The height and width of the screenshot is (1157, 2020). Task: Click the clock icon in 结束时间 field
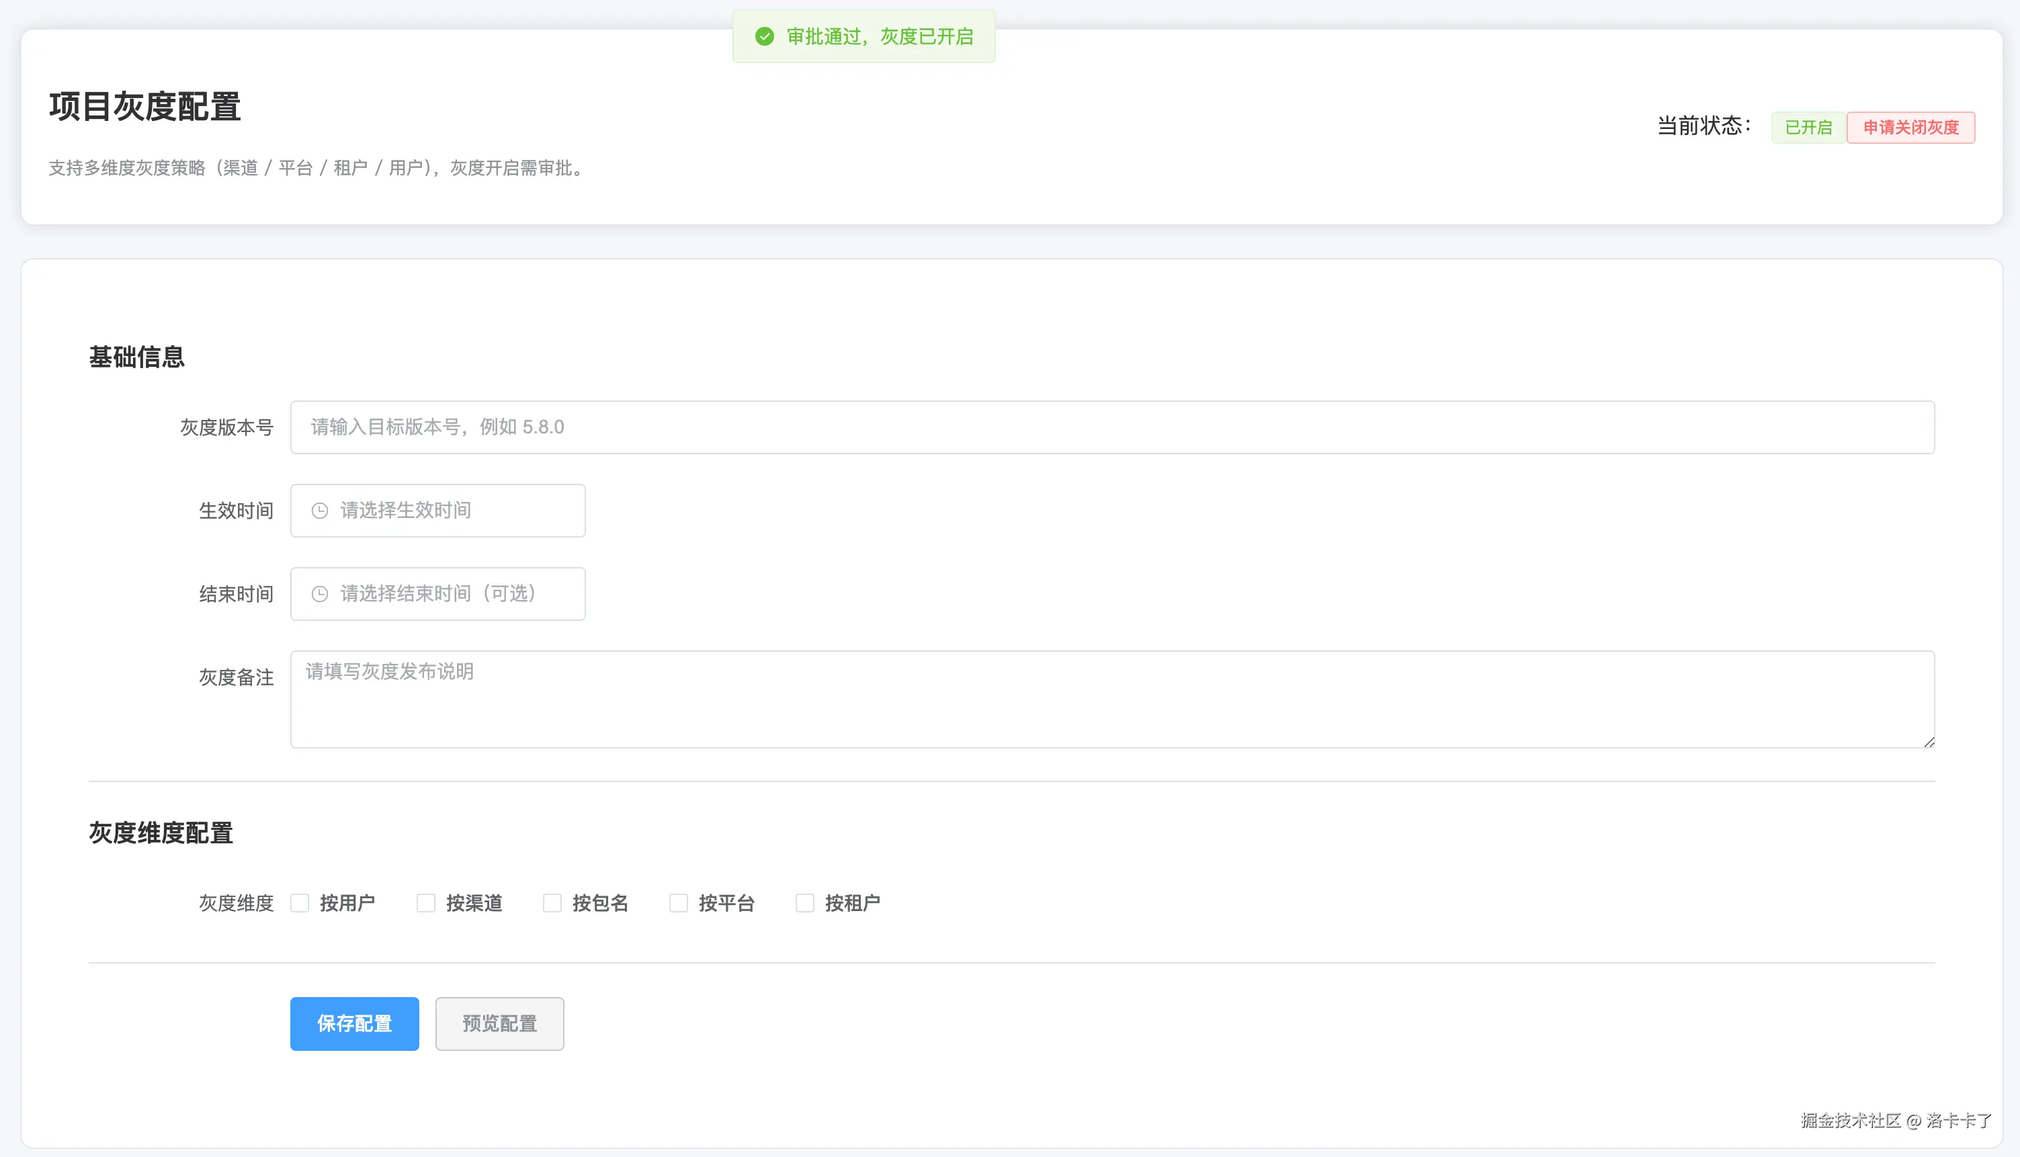(319, 595)
